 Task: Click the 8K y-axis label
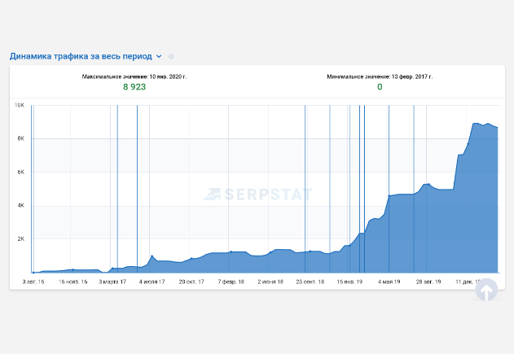tap(20, 138)
